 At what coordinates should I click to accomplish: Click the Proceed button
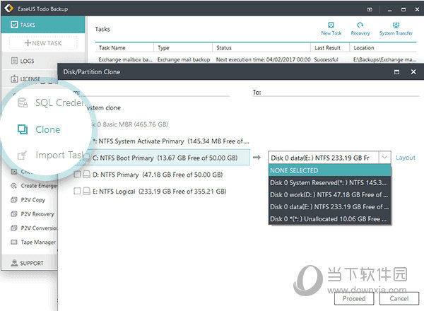coord(354,298)
